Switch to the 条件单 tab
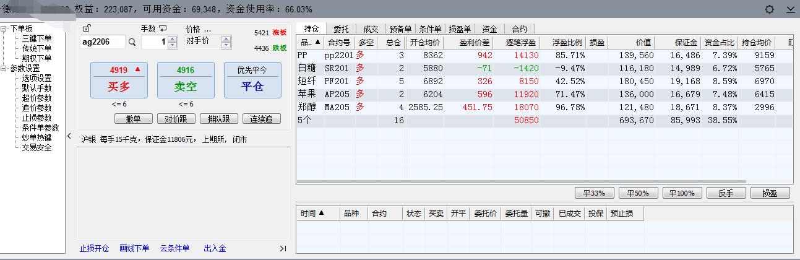The image size is (800, 260). (430, 29)
